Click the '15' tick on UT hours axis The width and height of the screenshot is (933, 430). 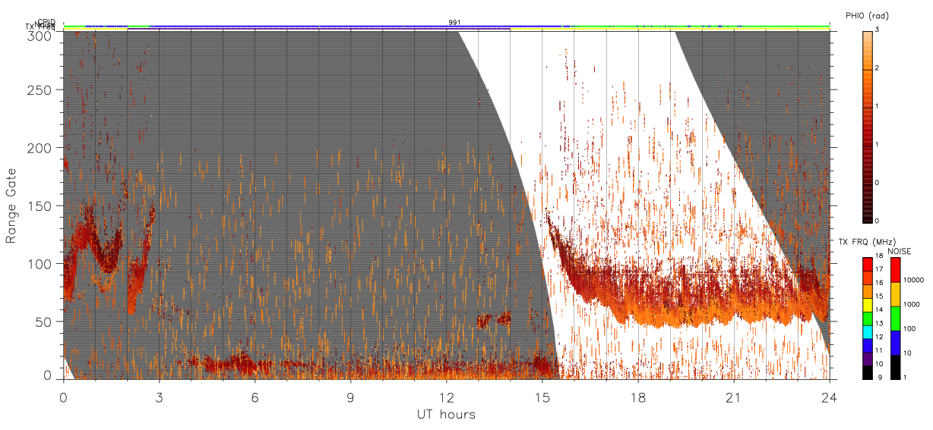click(542, 397)
